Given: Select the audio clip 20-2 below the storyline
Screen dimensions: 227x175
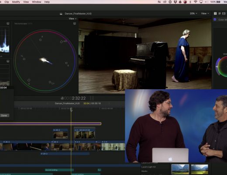Looking at the screenshot, I should pyautogui.click(x=65, y=154).
